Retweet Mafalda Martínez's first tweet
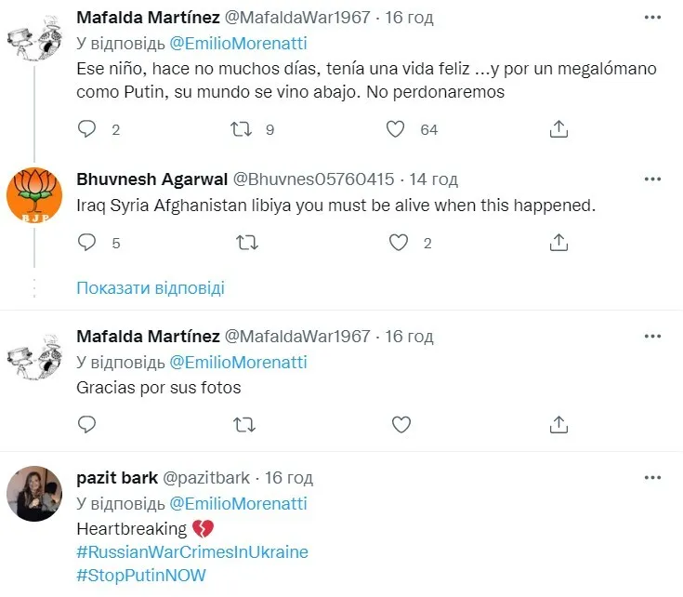Viewport: 683px width, 597px height. click(243, 129)
